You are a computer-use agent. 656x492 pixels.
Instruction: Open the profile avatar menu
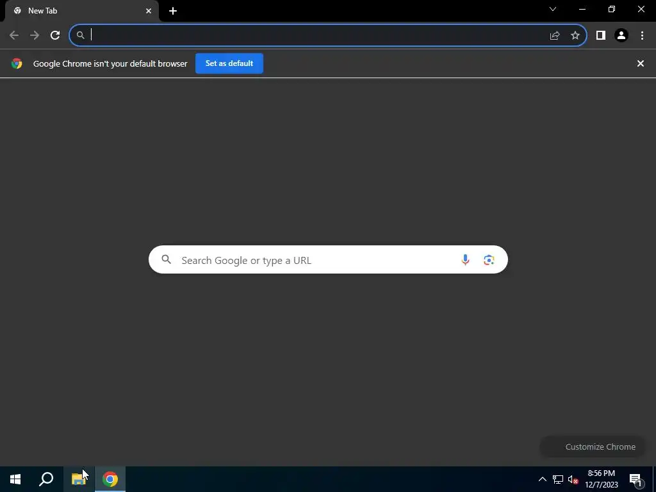click(x=621, y=35)
